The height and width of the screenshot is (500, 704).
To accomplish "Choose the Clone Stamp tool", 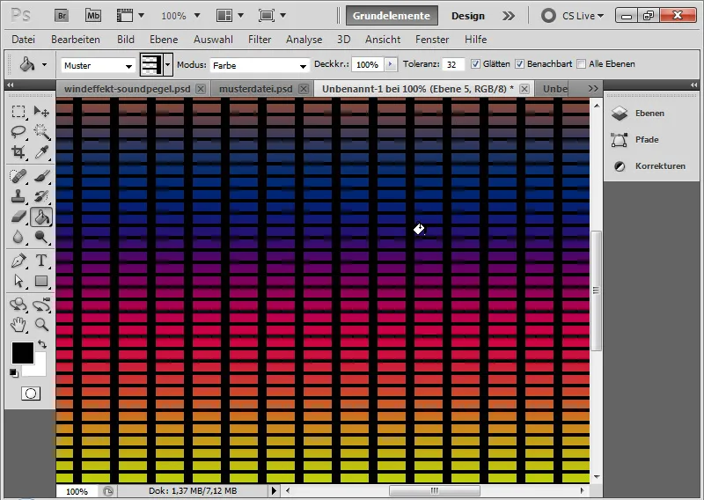I will click(x=18, y=196).
